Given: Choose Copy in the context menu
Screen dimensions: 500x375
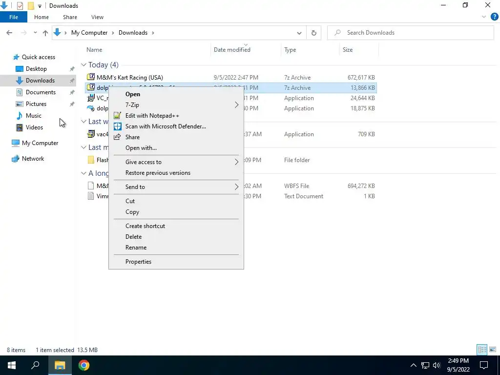Looking at the screenshot, I should (x=176, y=212).
